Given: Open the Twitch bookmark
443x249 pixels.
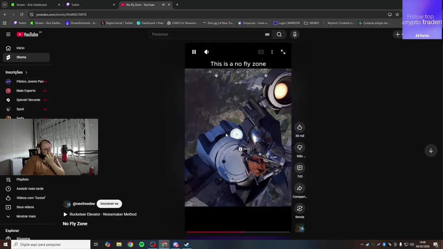Looking at the screenshot, I should (x=20, y=23).
